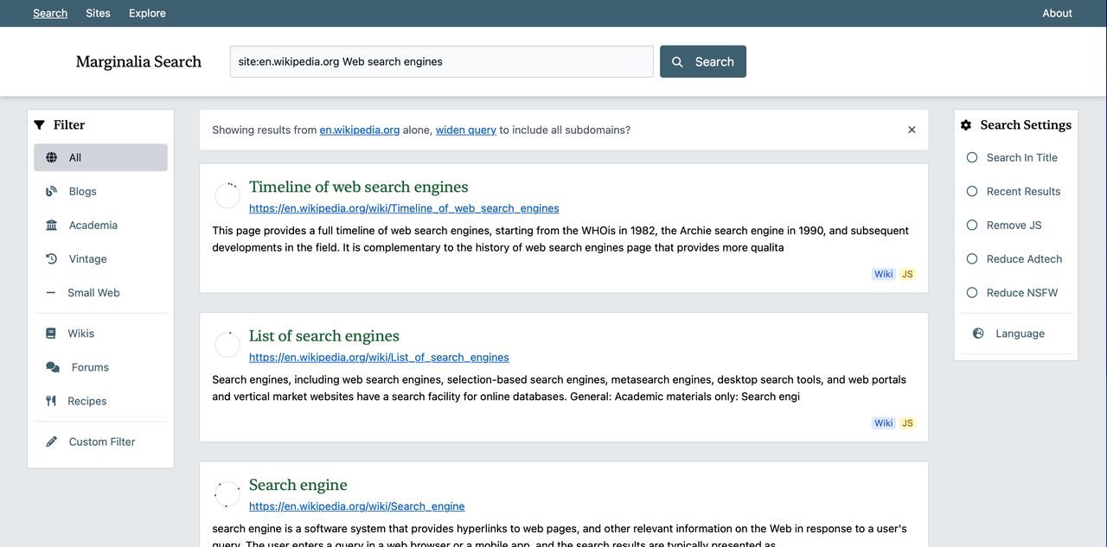The height and width of the screenshot is (547, 1107).
Task: Open the Explore navigation item
Action: click(147, 13)
